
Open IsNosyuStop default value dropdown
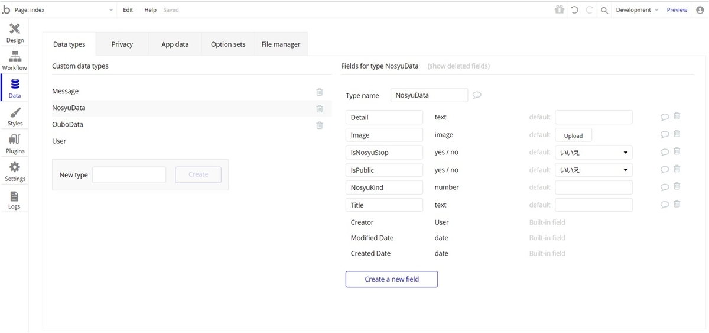point(594,153)
